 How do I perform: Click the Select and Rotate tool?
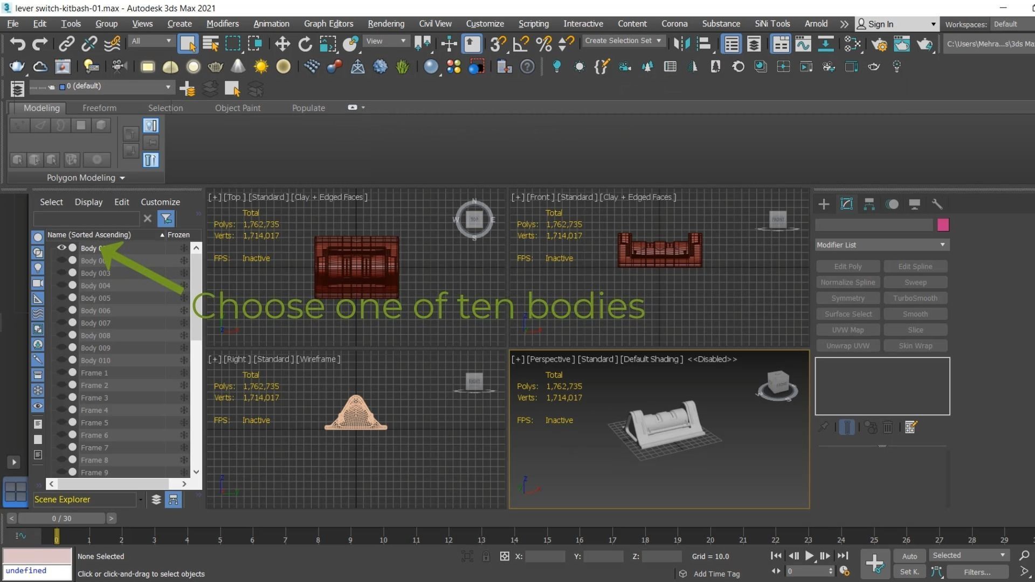click(x=305, y=44)
